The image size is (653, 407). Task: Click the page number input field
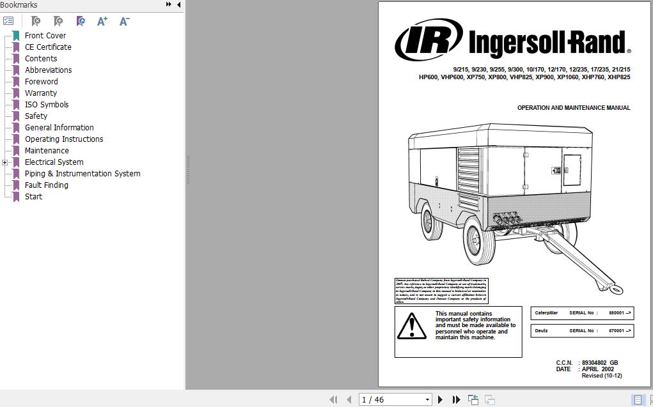click(x=391, y=399)
